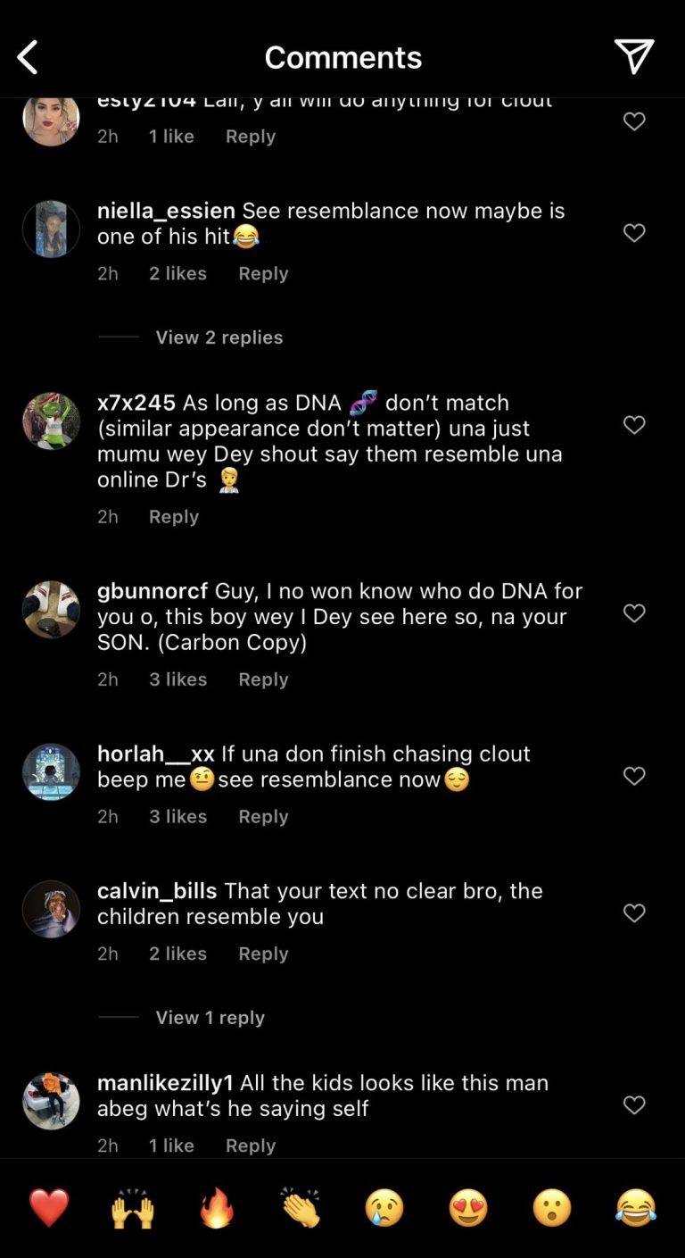Like niella_essien's comment with heart

(x=634, y=233)
